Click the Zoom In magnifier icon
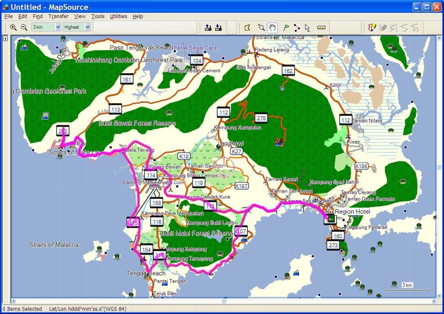 [13, 28]
